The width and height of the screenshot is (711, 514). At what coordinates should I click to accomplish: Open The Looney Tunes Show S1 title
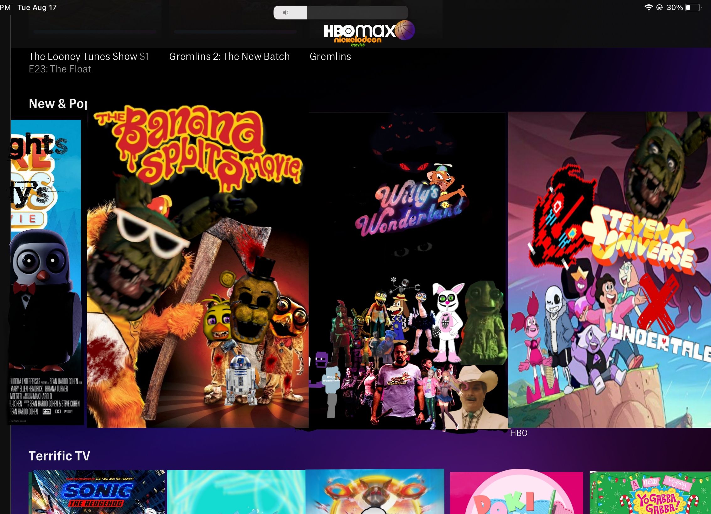tap(89, 56)
